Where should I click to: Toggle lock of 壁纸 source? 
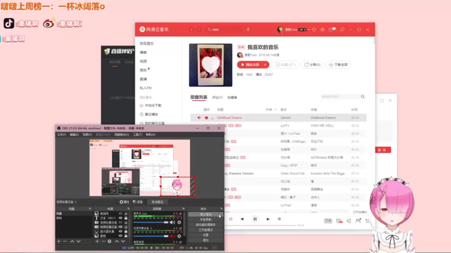point(126,236)
